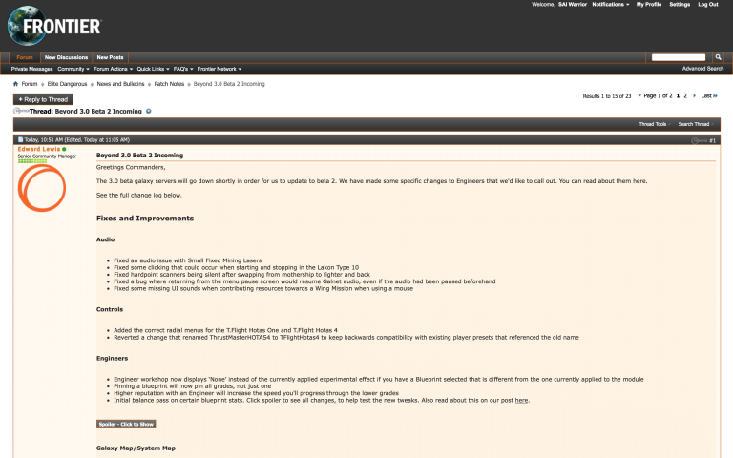Click the search magnifier icon button
Screen dimensions: 733x458
(x=718, y=57)
